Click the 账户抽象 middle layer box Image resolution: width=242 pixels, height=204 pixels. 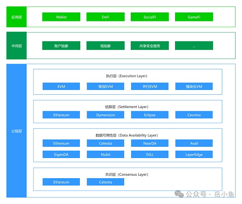61,46
